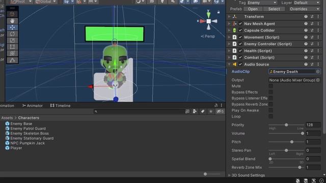Image resolution: width=326 pixels, height=183 pixels.
Task: Open the prefab Overrides dropdown
Action: click(305, 9)
